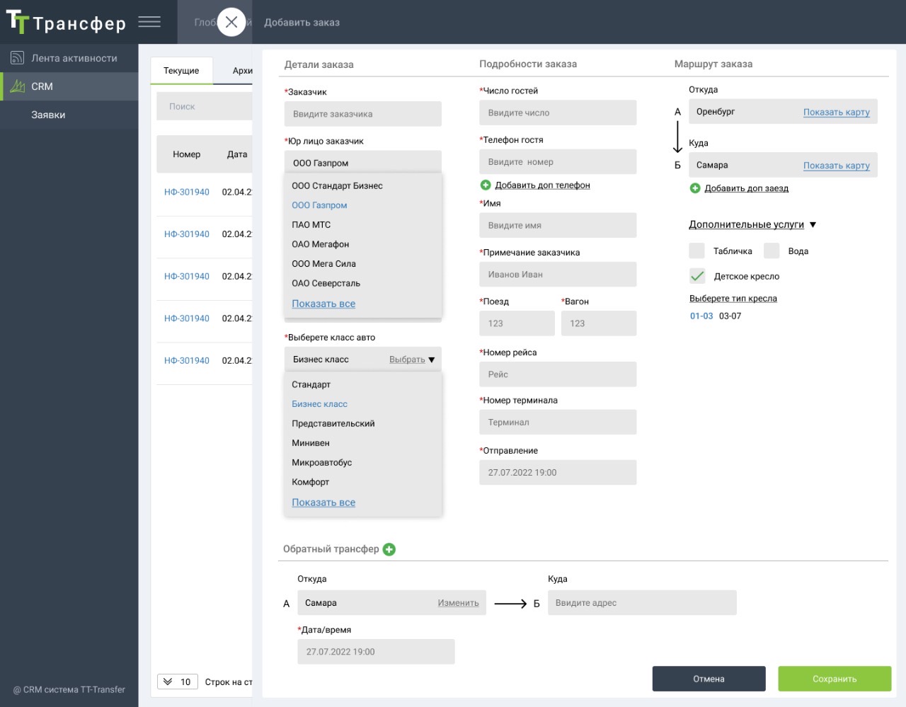Uncheck the Детское кресло checkbox
The image size is (906, 707).
[697, 276]
